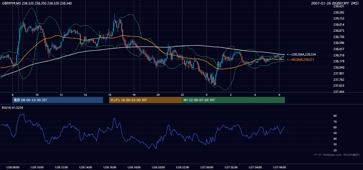Click the 1/26 20:00 bottom time label
This screenshot has height=170, width=363.
pos(158,167)
